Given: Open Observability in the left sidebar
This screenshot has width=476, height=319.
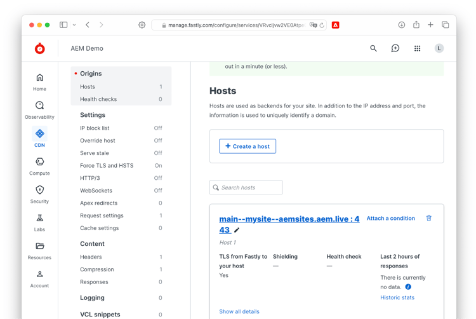Looking at the screenshot, I should (39, 111).
